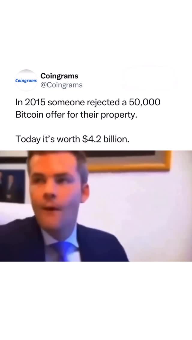This screenshot has width=192, height=340.
Task: Open the Coingrams profile avatar
Action: tap(26, 80)
